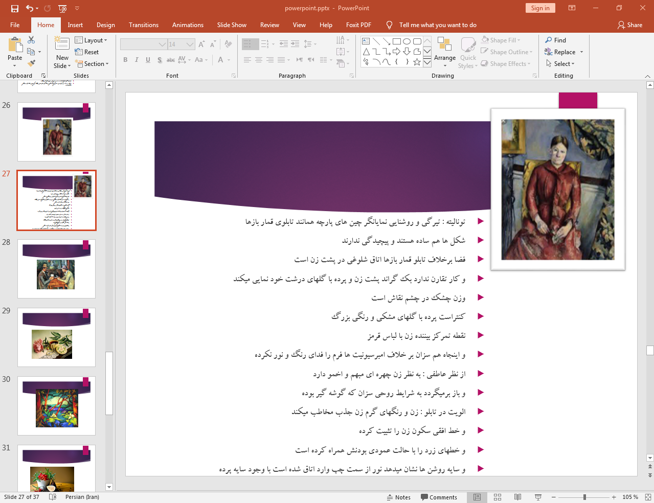Pick the isosceles triangle shape
The width and height of the screenshot is (654, 503).
366,52
